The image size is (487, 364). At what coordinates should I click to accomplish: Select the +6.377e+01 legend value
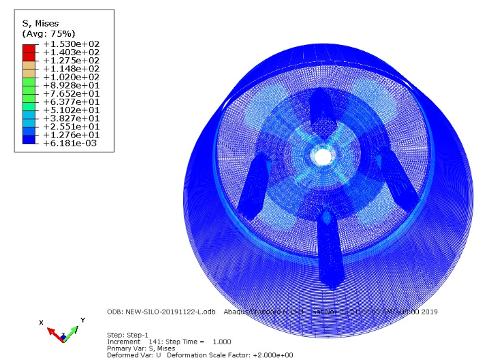click(x=71, y=102)
